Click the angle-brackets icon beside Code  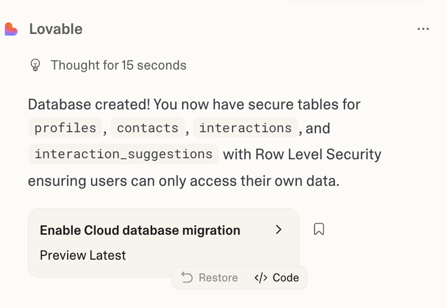pyautogui.click(x=261, y=278)
